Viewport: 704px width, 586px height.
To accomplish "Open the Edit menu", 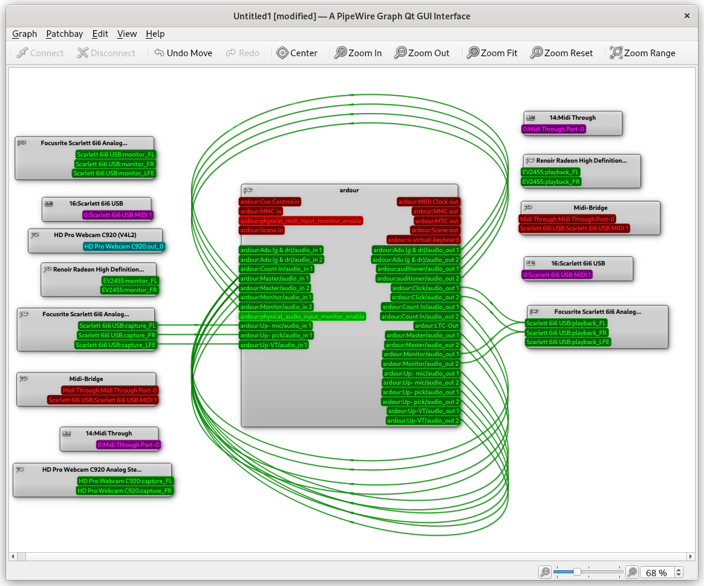I will click(100, 34).
